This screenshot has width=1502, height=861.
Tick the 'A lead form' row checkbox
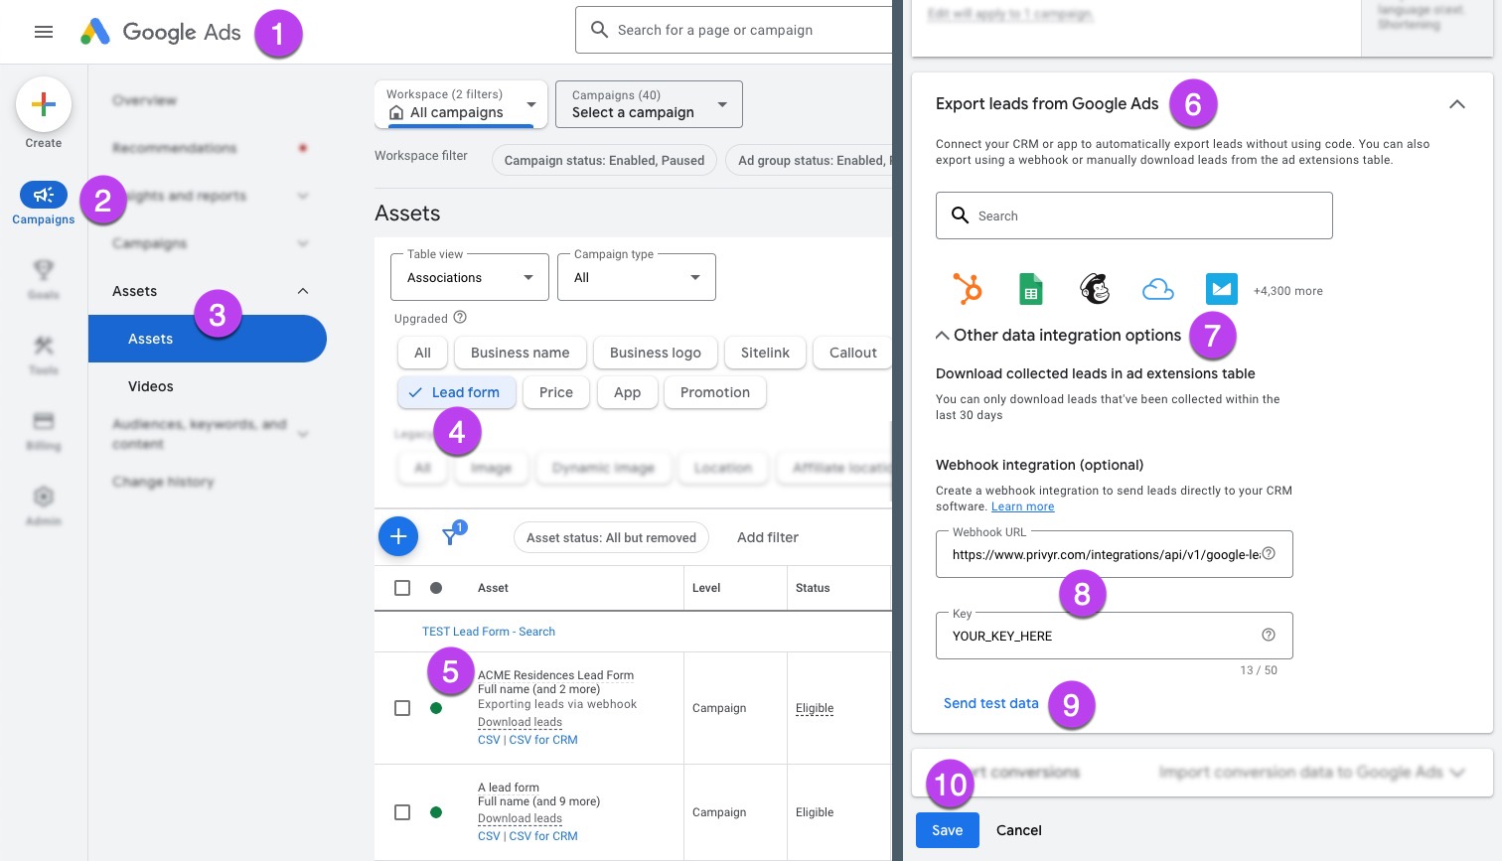402,812
